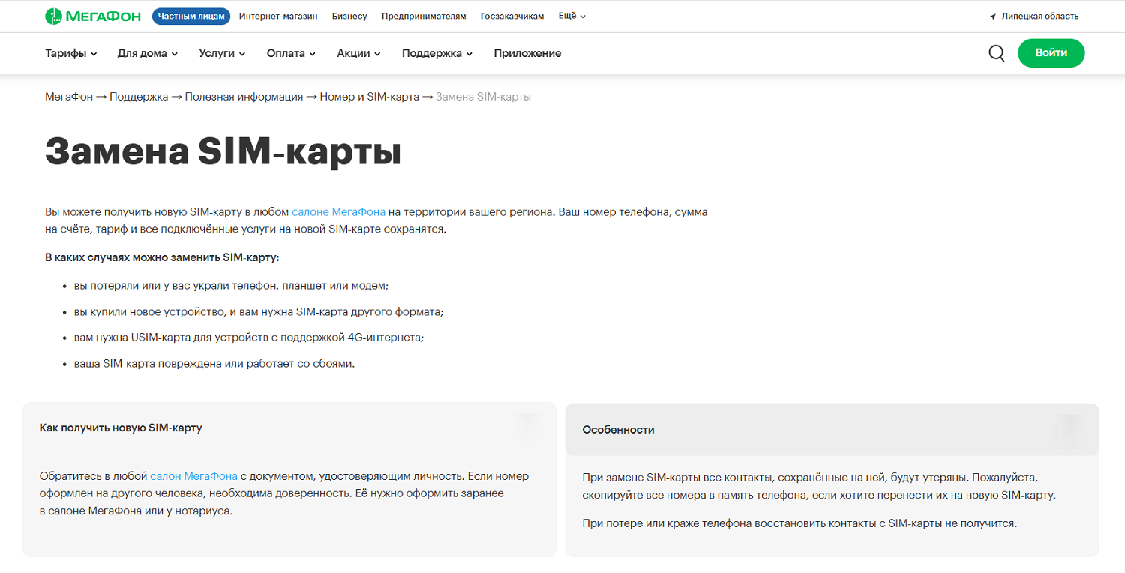Click bullet 'ваша SIM-карта повреждена'
1125x573 pixels.
[x=214, y=364]
